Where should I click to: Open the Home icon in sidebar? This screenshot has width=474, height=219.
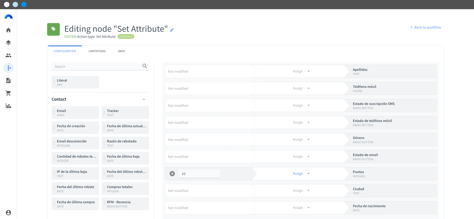coord(8,30)
